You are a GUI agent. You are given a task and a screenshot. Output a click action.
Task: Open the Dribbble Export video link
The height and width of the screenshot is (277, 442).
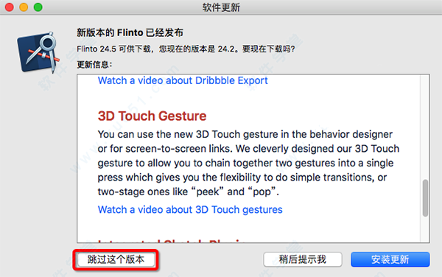[183, 80]
